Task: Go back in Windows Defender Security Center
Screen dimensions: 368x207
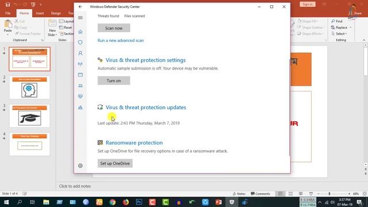Action: point(80,6)
